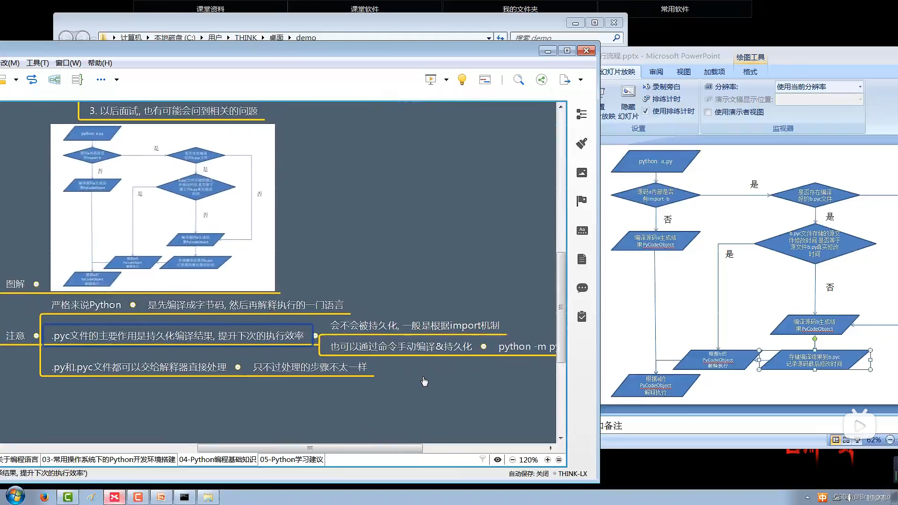Open the Markers flag sidebar icon
898x505 pixels.
[582, 201]
